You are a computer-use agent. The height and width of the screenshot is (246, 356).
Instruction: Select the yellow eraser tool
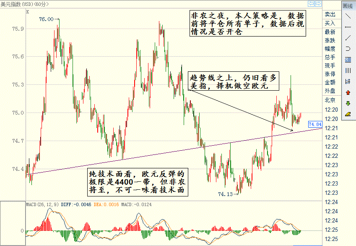[348, 114]
